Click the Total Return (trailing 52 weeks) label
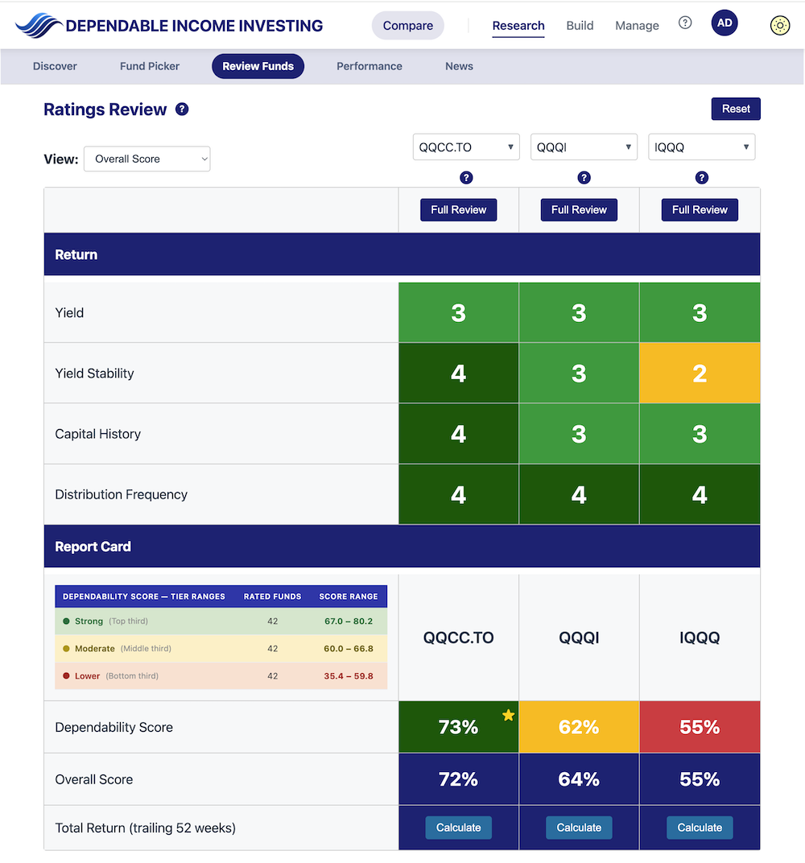Viewport: 805px width, 863px height. point(145,828)
